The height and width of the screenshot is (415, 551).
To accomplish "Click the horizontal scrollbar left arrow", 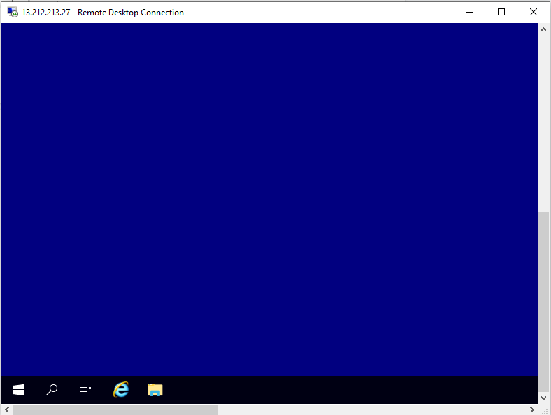I will [x=7, y=409].
